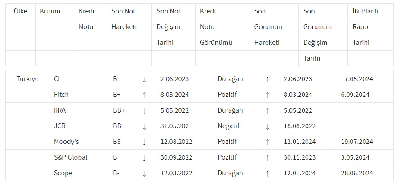The height and width of the screenshot is (191, 396).
Task: Click the Moody's agency name
Action: pos(66,142)
